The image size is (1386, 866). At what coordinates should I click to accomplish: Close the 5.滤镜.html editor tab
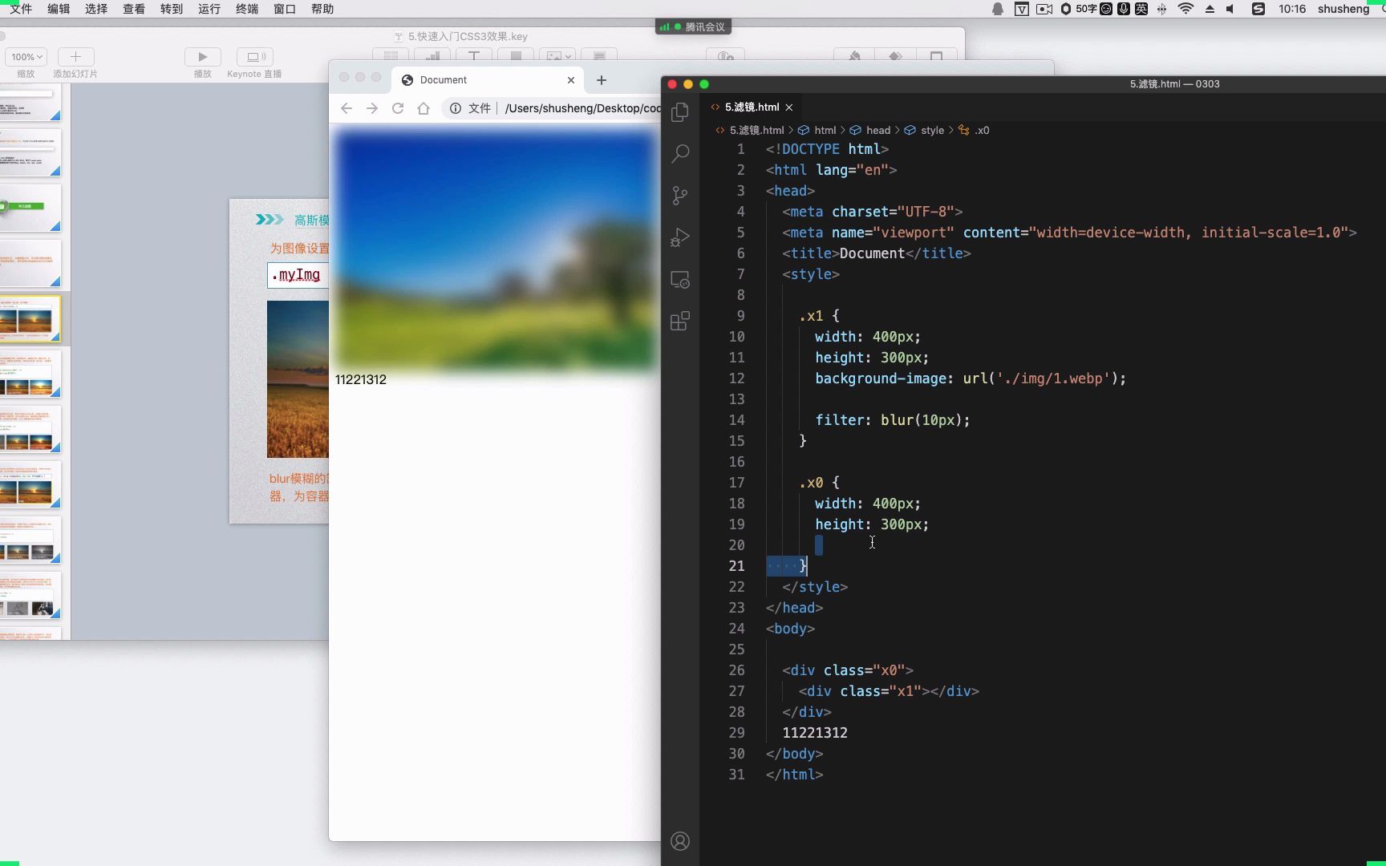[x=789, y=107]
